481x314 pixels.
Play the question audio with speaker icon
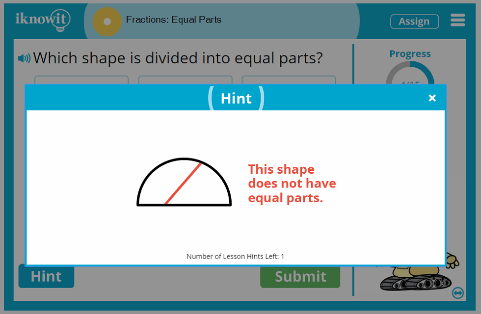pyautogui.click(x=24, y=58)
